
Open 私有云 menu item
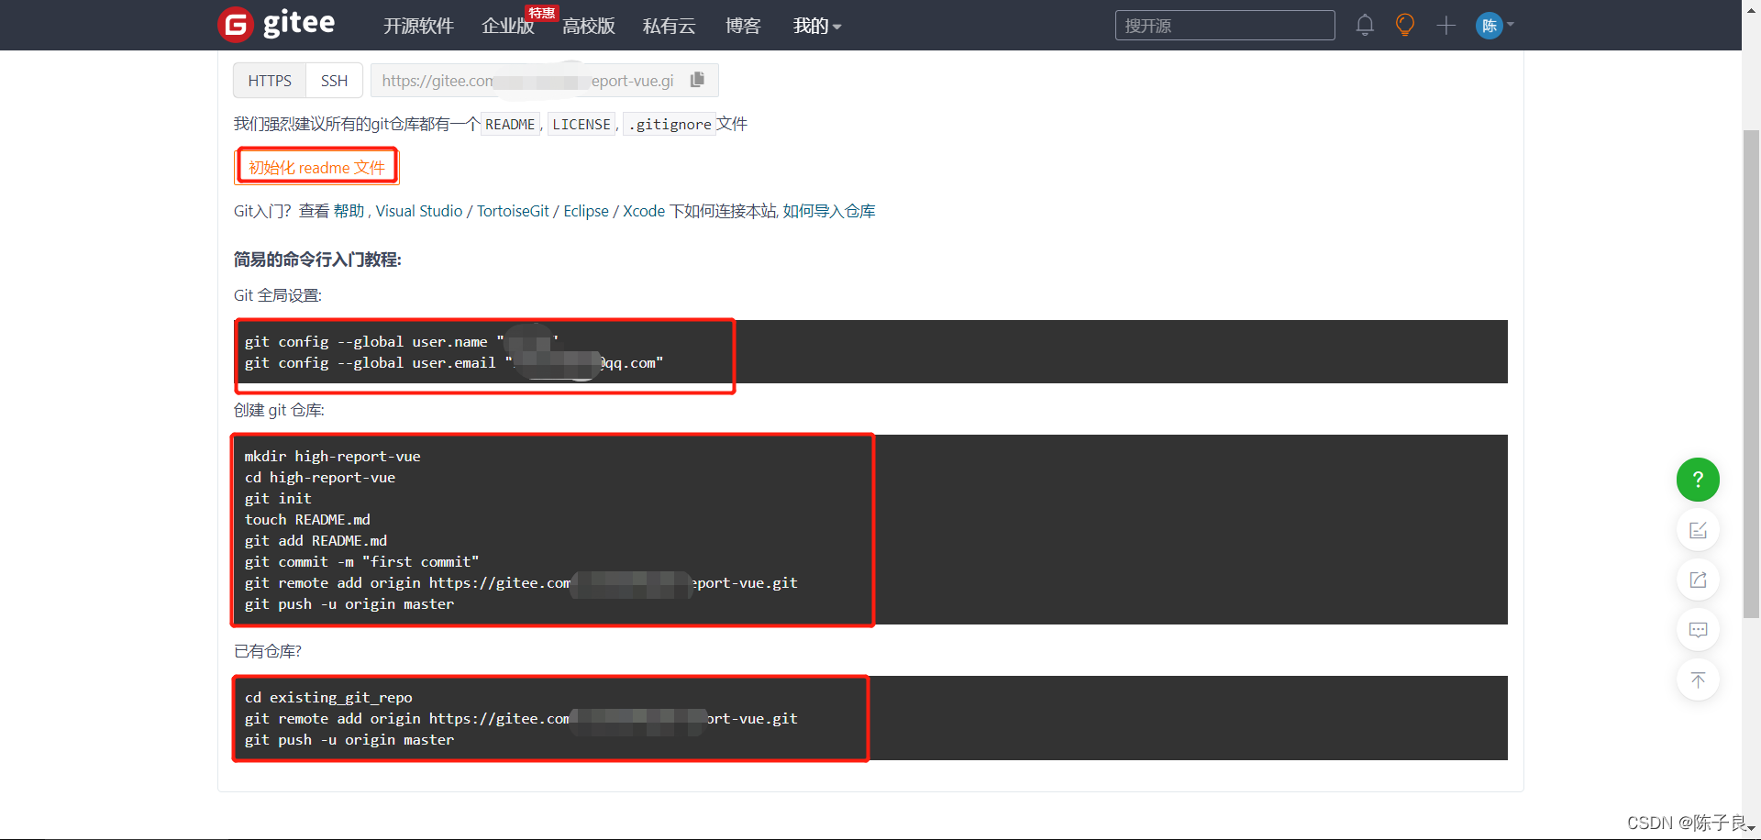670,26
